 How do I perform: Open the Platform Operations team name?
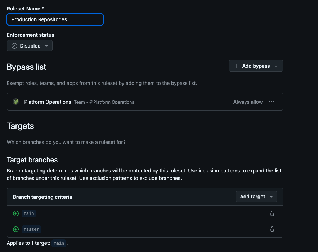(x=48, y=102)
